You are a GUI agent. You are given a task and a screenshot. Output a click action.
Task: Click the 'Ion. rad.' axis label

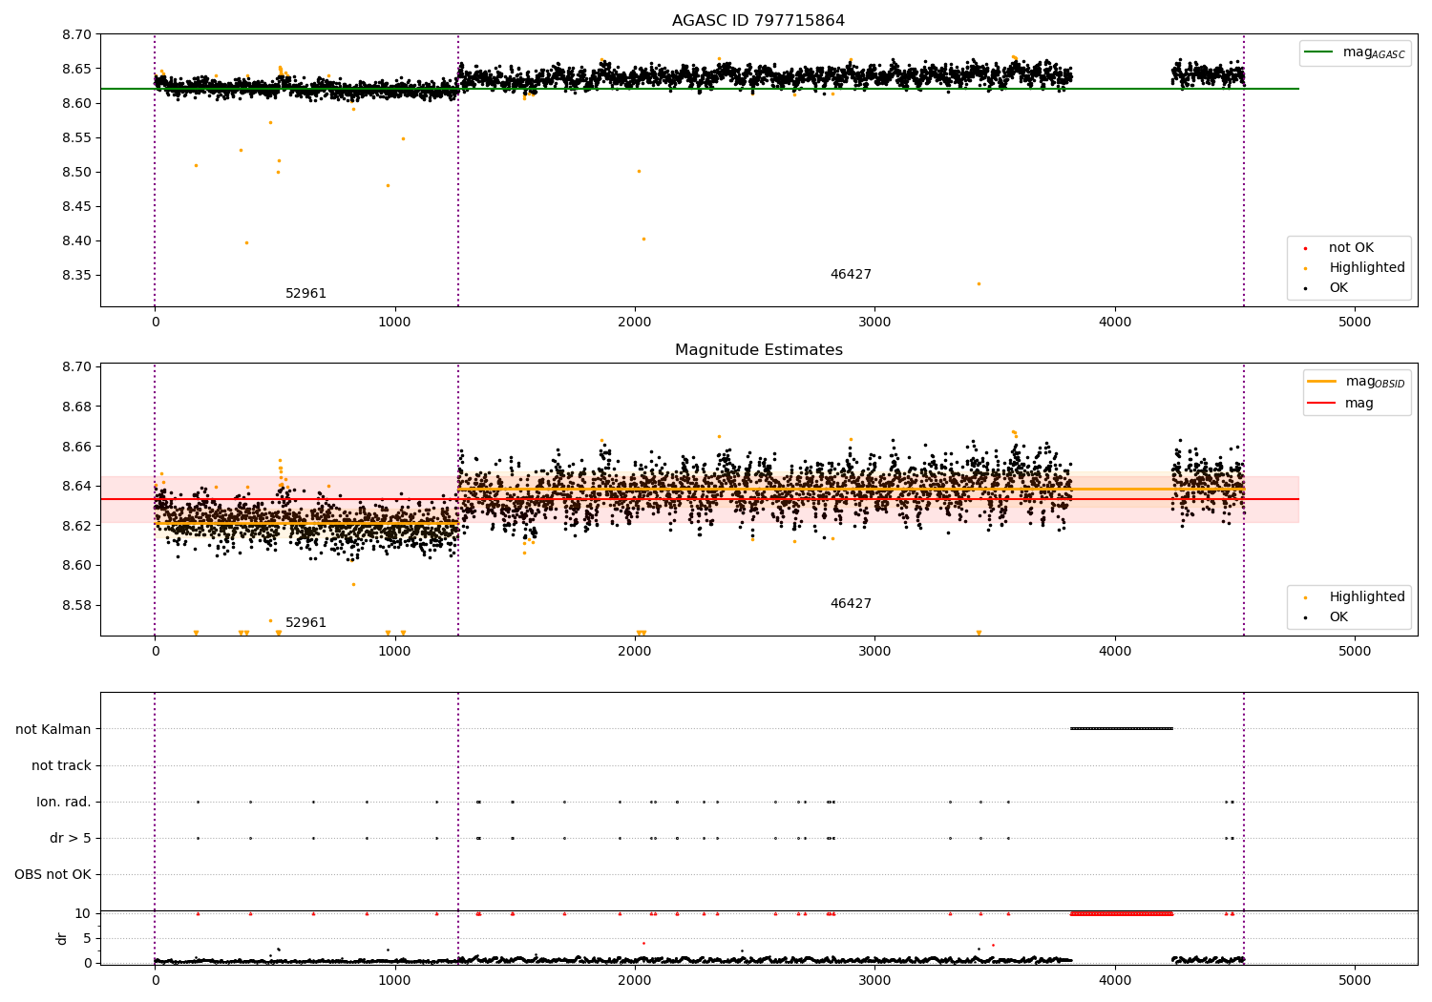pos(64,803)
